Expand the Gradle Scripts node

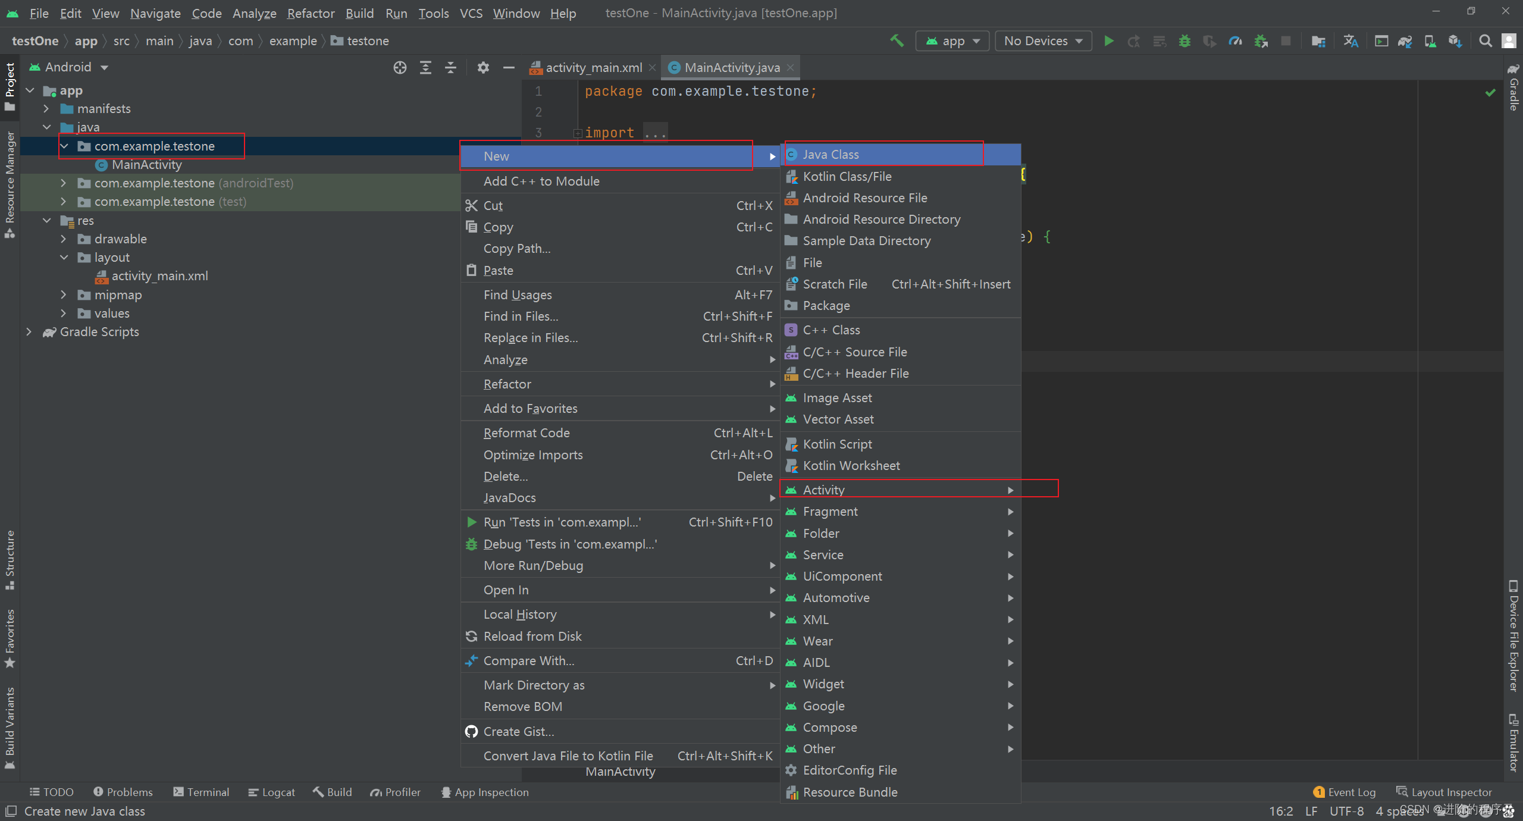coord(29,332)
